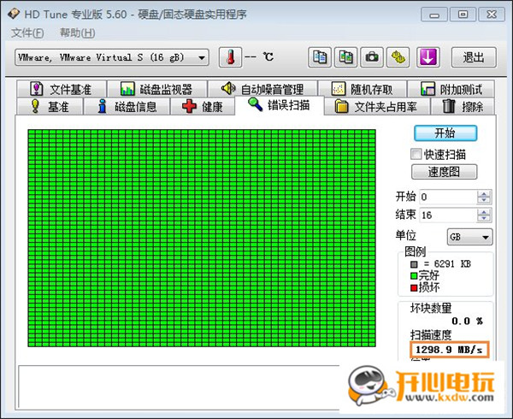This screenshot has height=419, width=513.
Task: Open the 健康 tab with red cross icon
Action: point(202,107)
